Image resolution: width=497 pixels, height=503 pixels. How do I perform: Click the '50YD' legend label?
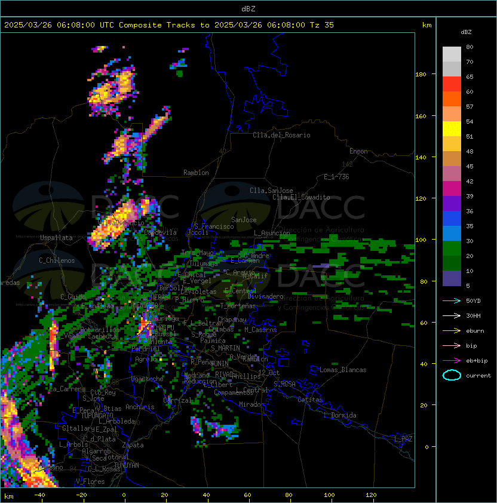coord(473,301)
